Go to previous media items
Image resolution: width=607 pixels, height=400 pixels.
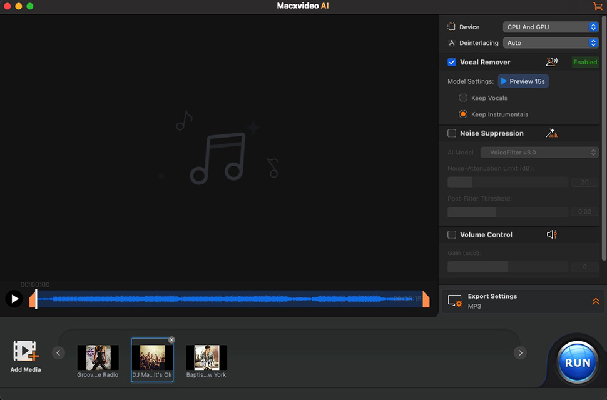pos(58,353)
